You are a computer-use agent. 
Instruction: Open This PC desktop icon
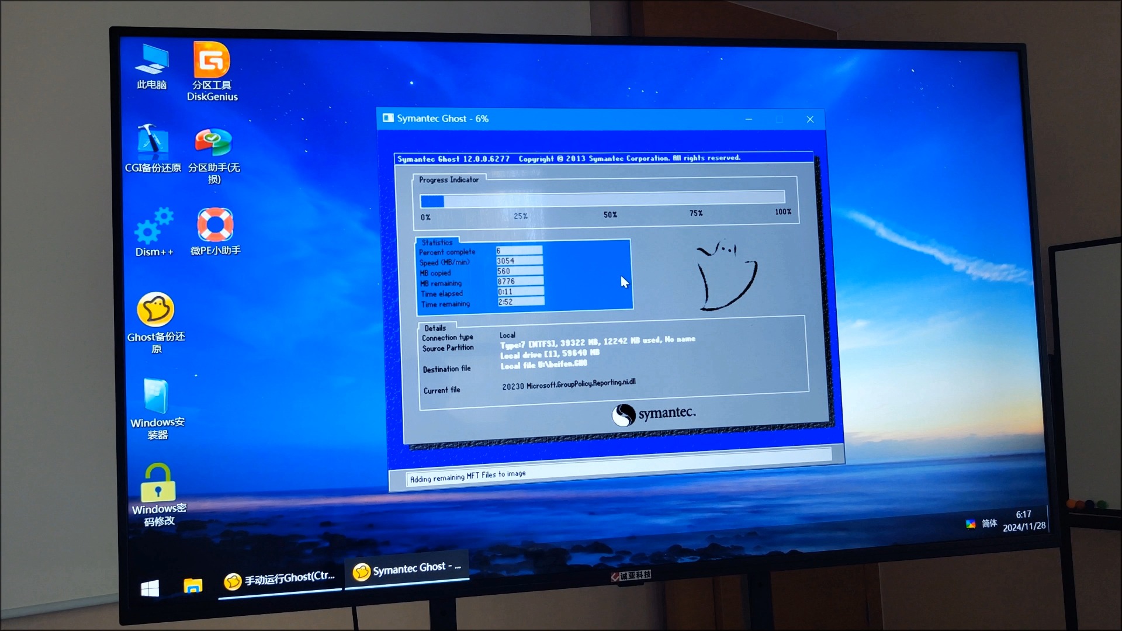[x=152, y=60]
